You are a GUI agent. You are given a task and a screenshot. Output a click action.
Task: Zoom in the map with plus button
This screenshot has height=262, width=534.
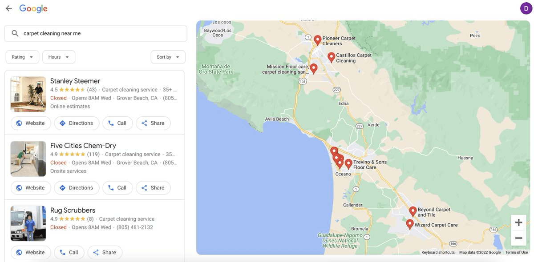pos(518,222)
